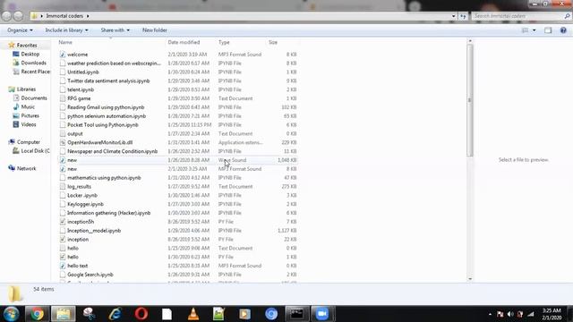The height and width of the screenshot is (322, 573).
Task: Click the forward navigation arrow
Action: (x=18, y=16)
